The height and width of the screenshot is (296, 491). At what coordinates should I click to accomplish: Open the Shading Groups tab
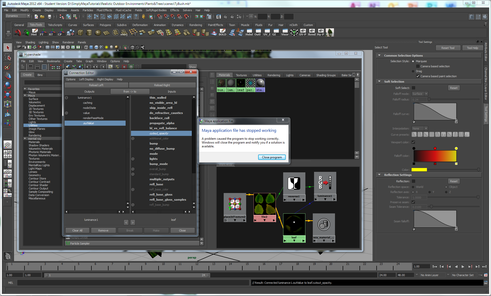click(x=326, y=75)
